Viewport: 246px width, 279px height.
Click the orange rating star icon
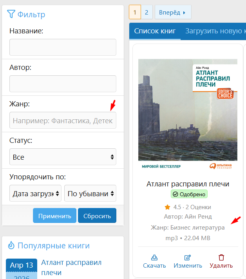pyautogui.click(x=167, y=207)
